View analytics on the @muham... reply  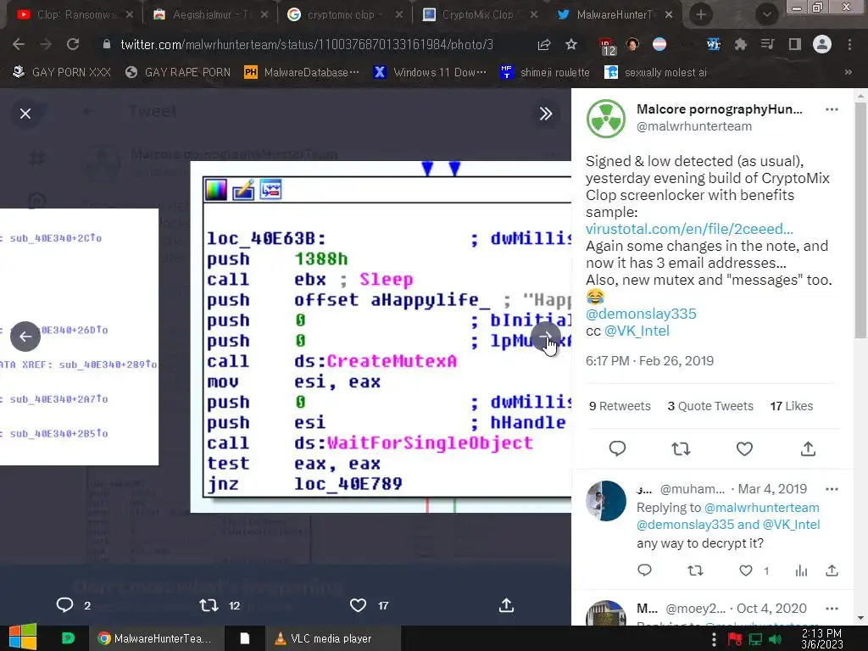801,570
